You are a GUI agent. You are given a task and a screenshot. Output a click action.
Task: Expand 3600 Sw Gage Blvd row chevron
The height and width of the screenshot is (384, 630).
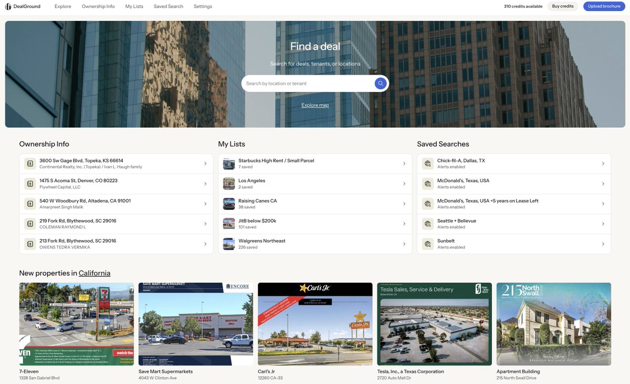(x=205, y=164)
